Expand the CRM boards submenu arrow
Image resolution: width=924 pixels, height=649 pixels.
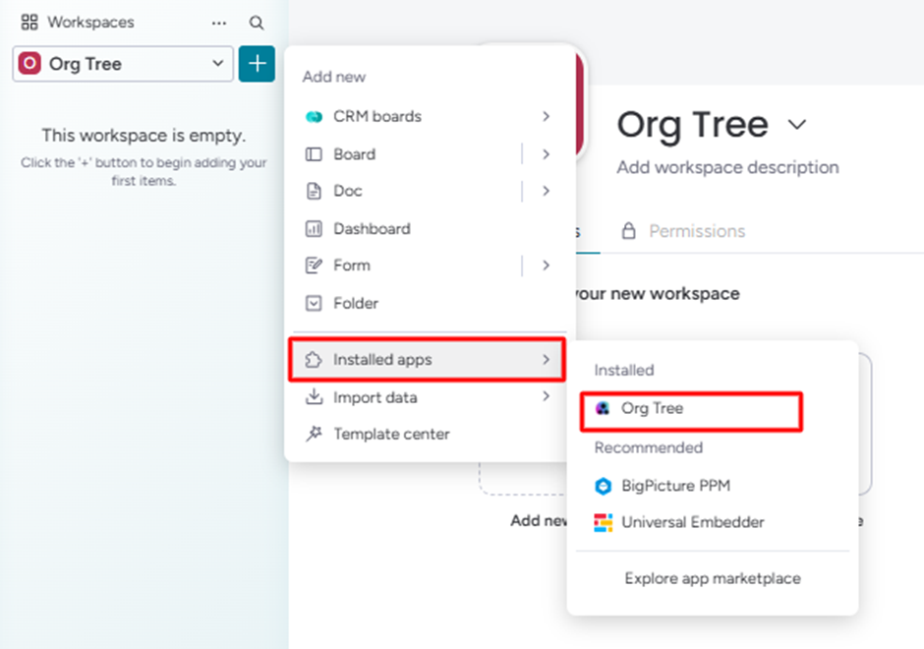click(546, 116)
